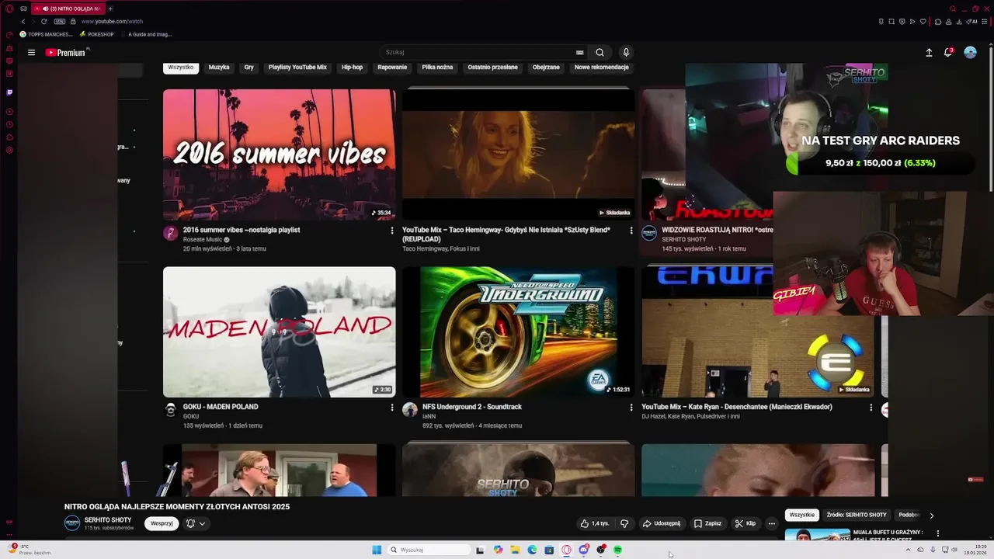Reload the page with refresh icon
Image resolution: width=994 pixels, height=559 pixels.
(43, 21)
